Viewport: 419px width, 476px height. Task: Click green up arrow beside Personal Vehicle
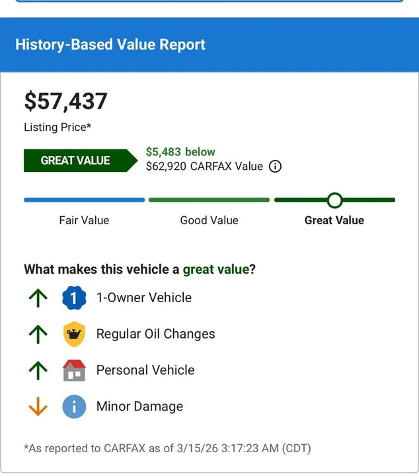(38, 370)
